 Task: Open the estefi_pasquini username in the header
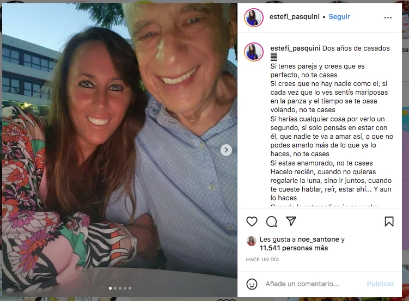(294, 17)
